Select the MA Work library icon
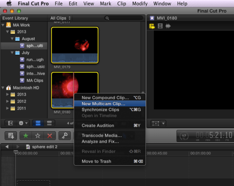This screenshot has height=186, width=234. tap(8, 25)
